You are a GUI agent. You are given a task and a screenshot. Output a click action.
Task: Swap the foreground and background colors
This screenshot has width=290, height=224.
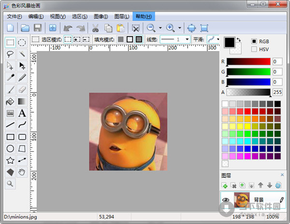tap(239, 40)
